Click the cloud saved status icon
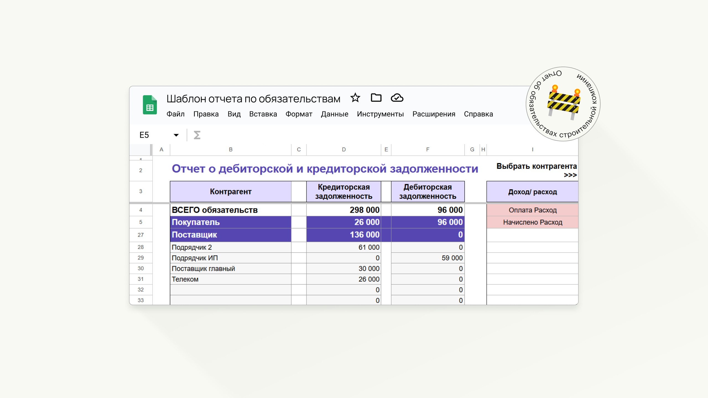This screenshot has height=398, width=708. click(397, 98)
